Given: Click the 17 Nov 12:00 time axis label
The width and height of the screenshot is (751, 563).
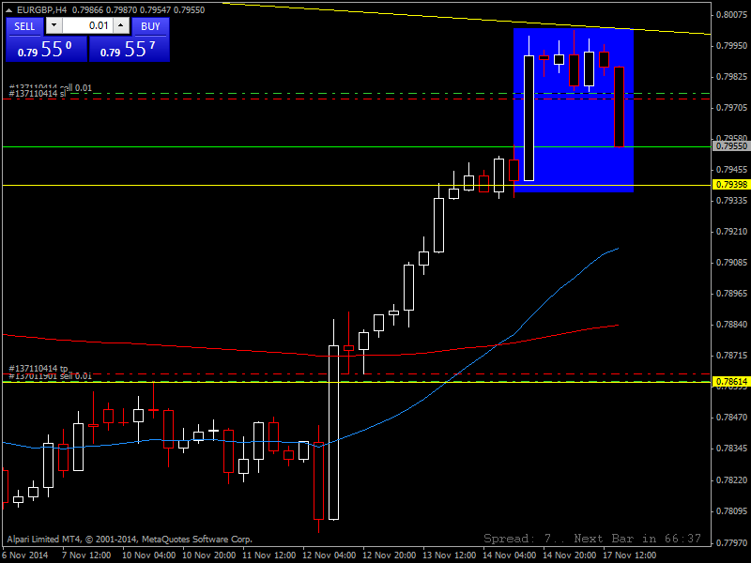Looking at the screenshot, I should pos(629,555).
